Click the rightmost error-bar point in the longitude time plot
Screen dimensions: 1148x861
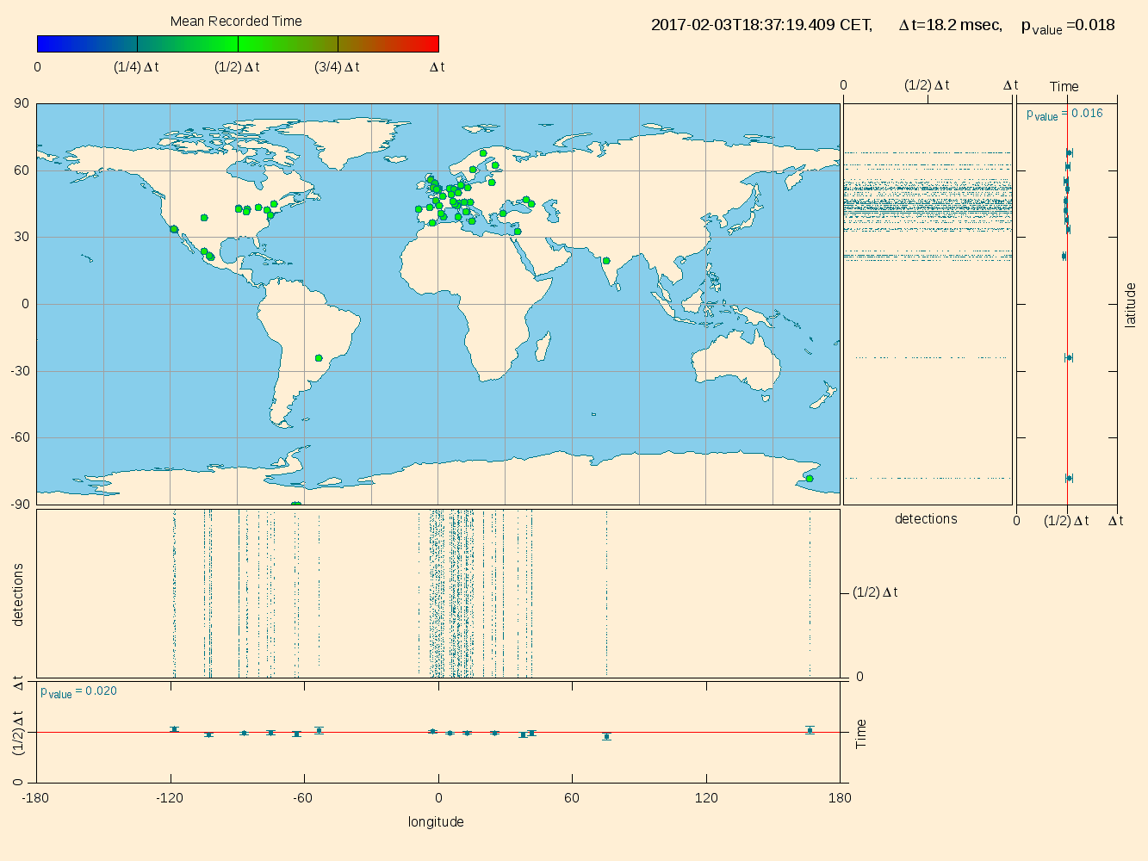[x=810, y=730]
